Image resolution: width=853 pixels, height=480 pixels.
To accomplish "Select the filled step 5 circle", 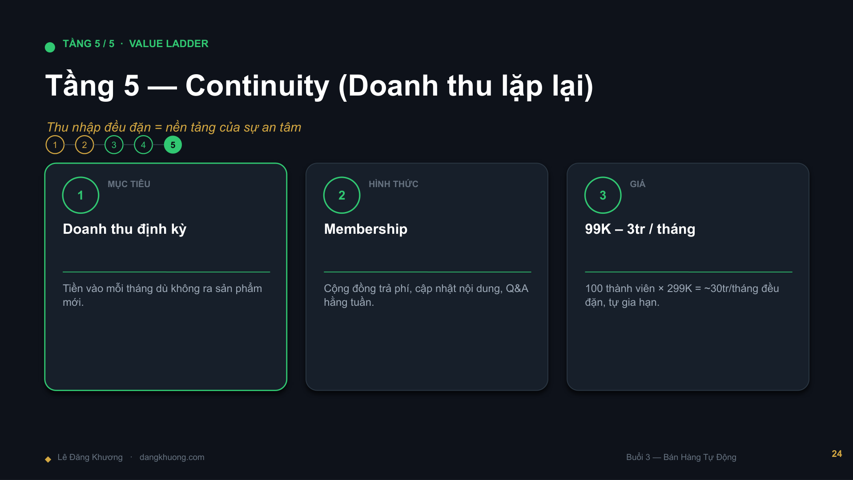I will [173, 145].
